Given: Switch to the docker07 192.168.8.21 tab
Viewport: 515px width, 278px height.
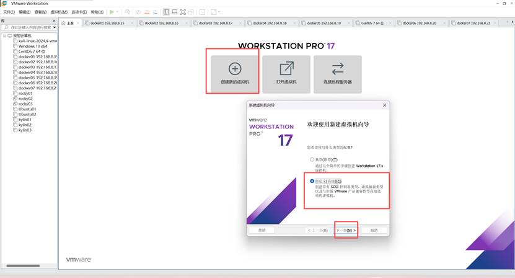Looking at the screenshot, I should tap(473, 23).
